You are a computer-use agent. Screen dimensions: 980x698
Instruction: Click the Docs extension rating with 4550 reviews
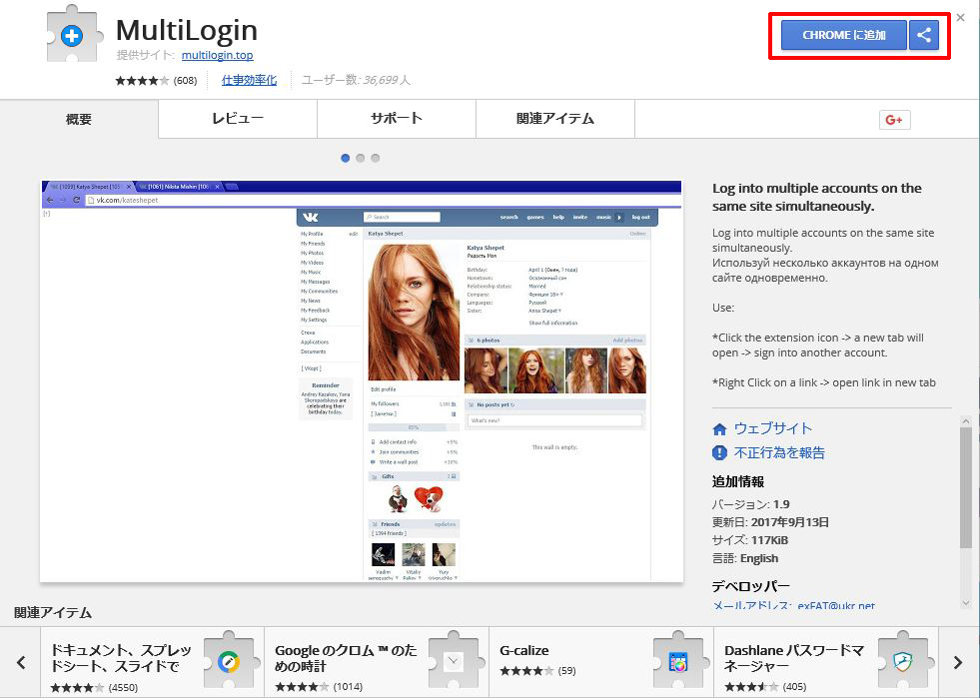[x=94, y=687]
